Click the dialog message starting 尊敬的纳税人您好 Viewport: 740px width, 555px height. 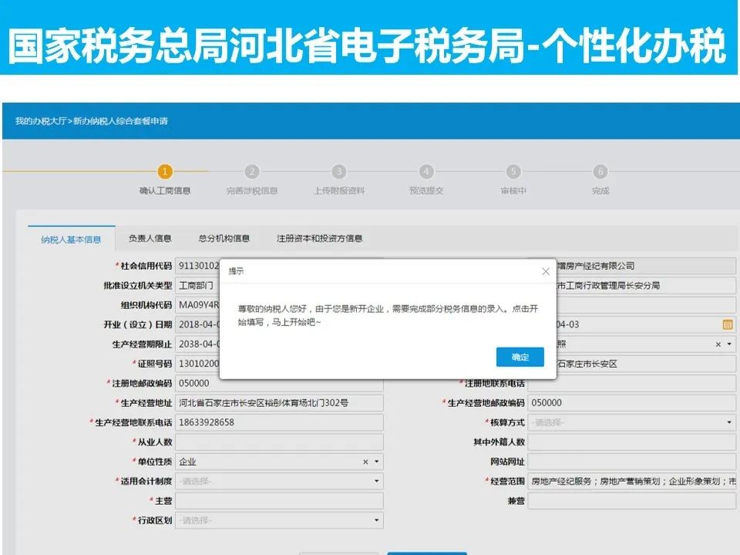(388, 315)
